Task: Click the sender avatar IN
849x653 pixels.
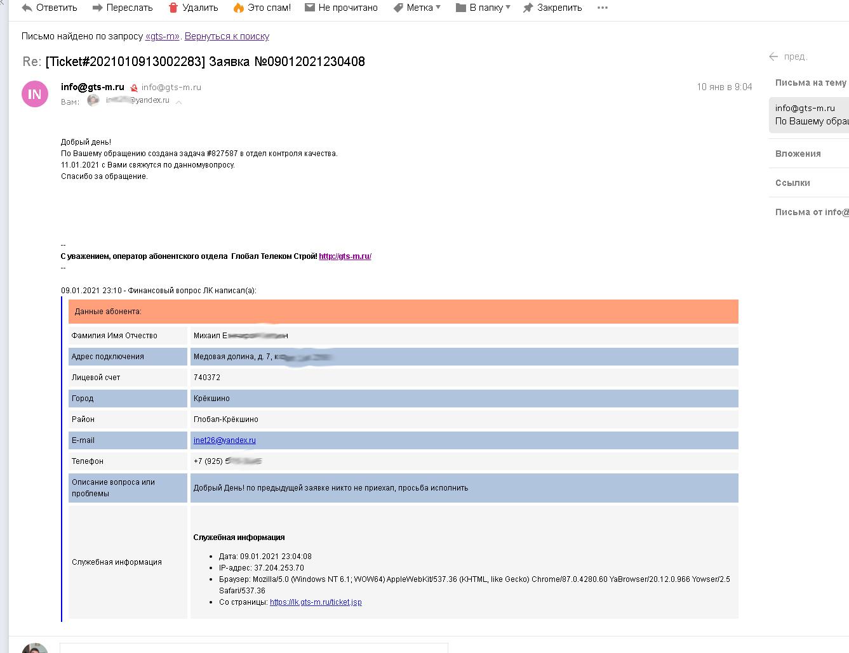Action: pyautogui.click(x=35, y=94)
